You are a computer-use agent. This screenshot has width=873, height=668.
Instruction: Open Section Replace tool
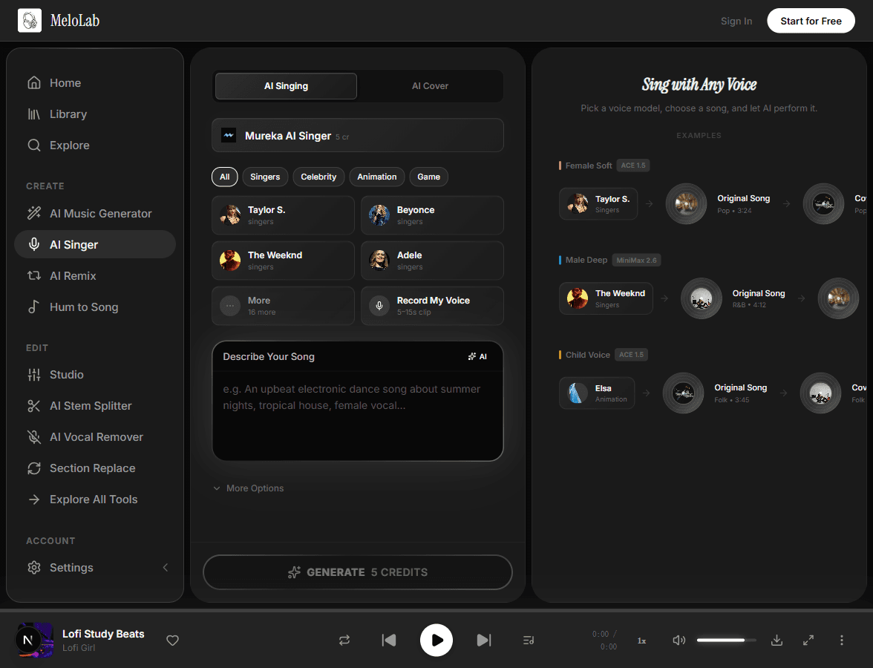click(x=95, y=468)
